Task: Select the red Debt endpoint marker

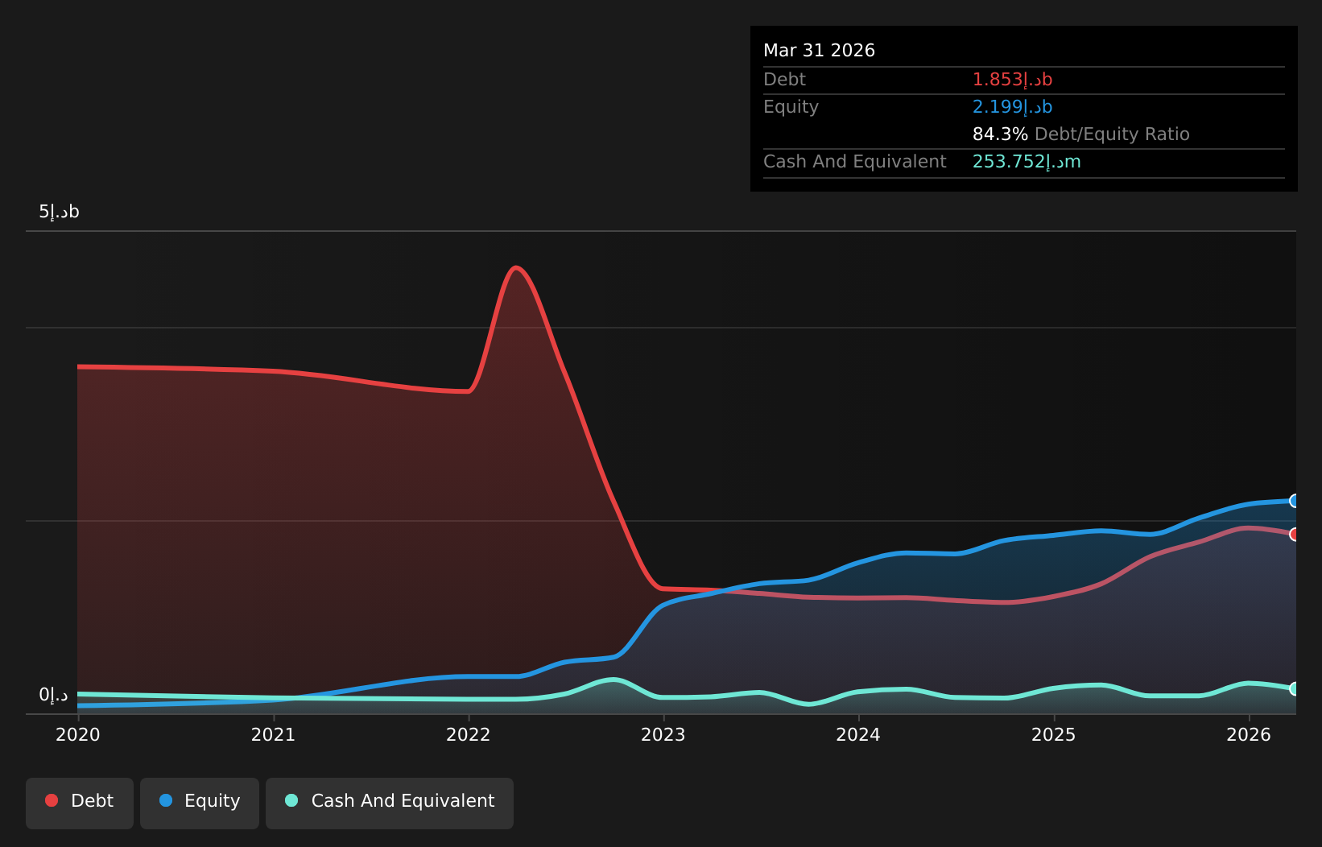Action: tap(1295, 535)
